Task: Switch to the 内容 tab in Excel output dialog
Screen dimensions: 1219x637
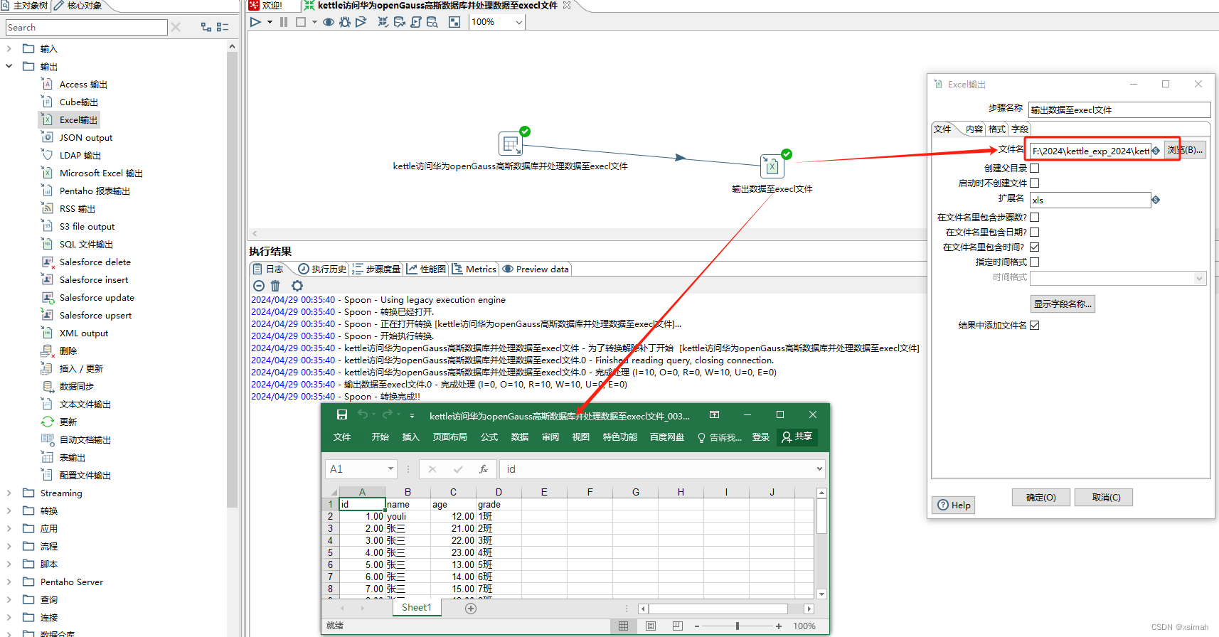Action: coord(974,129)
